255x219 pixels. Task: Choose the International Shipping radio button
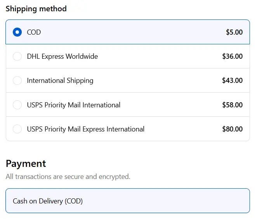coord(17,81)
